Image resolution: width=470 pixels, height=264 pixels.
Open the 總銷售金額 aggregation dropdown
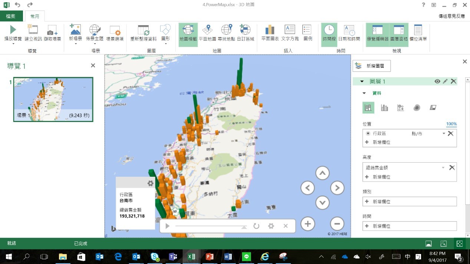coord(443,167)
